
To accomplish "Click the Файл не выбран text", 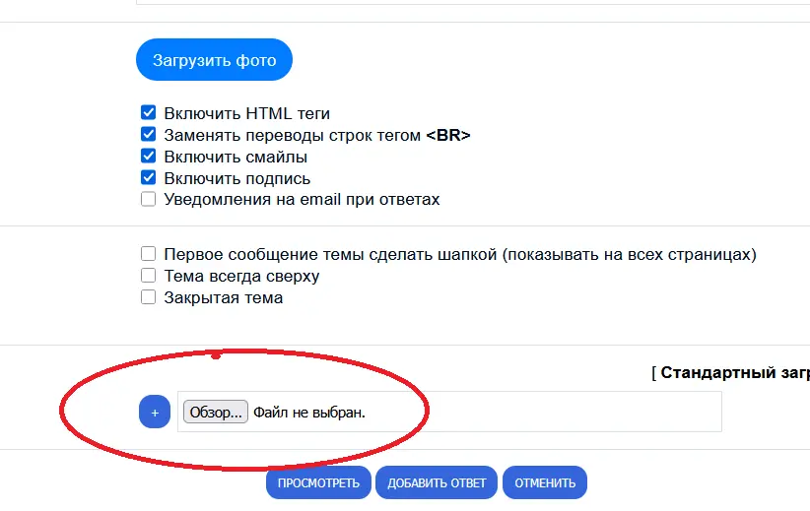I will point(309,412).
